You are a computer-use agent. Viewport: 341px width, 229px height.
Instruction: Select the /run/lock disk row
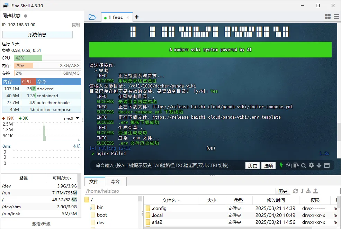click(39, 214)
